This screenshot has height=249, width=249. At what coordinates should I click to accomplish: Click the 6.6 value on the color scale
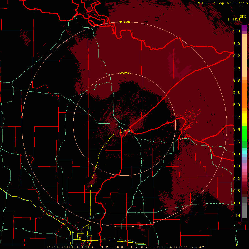click(x=237, y=80)
